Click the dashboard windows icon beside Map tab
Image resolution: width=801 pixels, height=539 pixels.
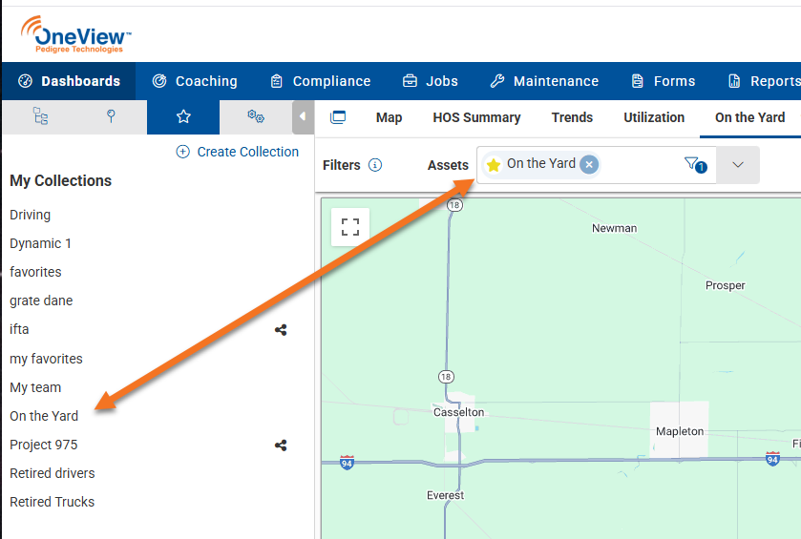pyautogui.click(x=338, y=117)
